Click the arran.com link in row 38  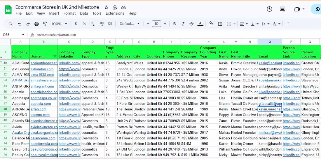pyautogui.click(x=39, y=109)
